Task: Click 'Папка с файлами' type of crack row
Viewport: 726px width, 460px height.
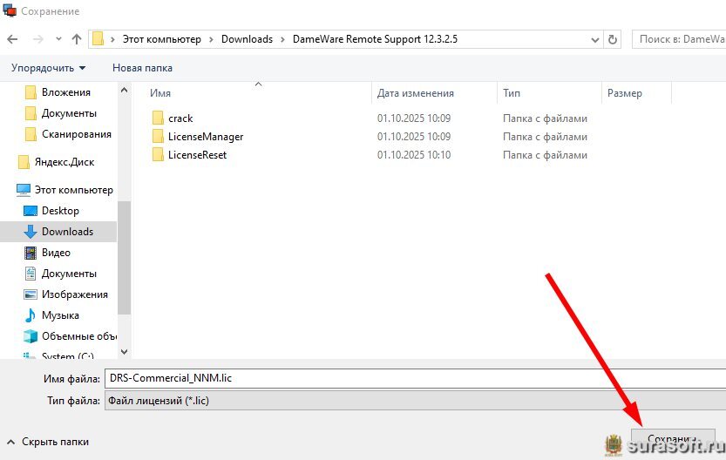Action: pyautogui.click(x=545, y=118)
